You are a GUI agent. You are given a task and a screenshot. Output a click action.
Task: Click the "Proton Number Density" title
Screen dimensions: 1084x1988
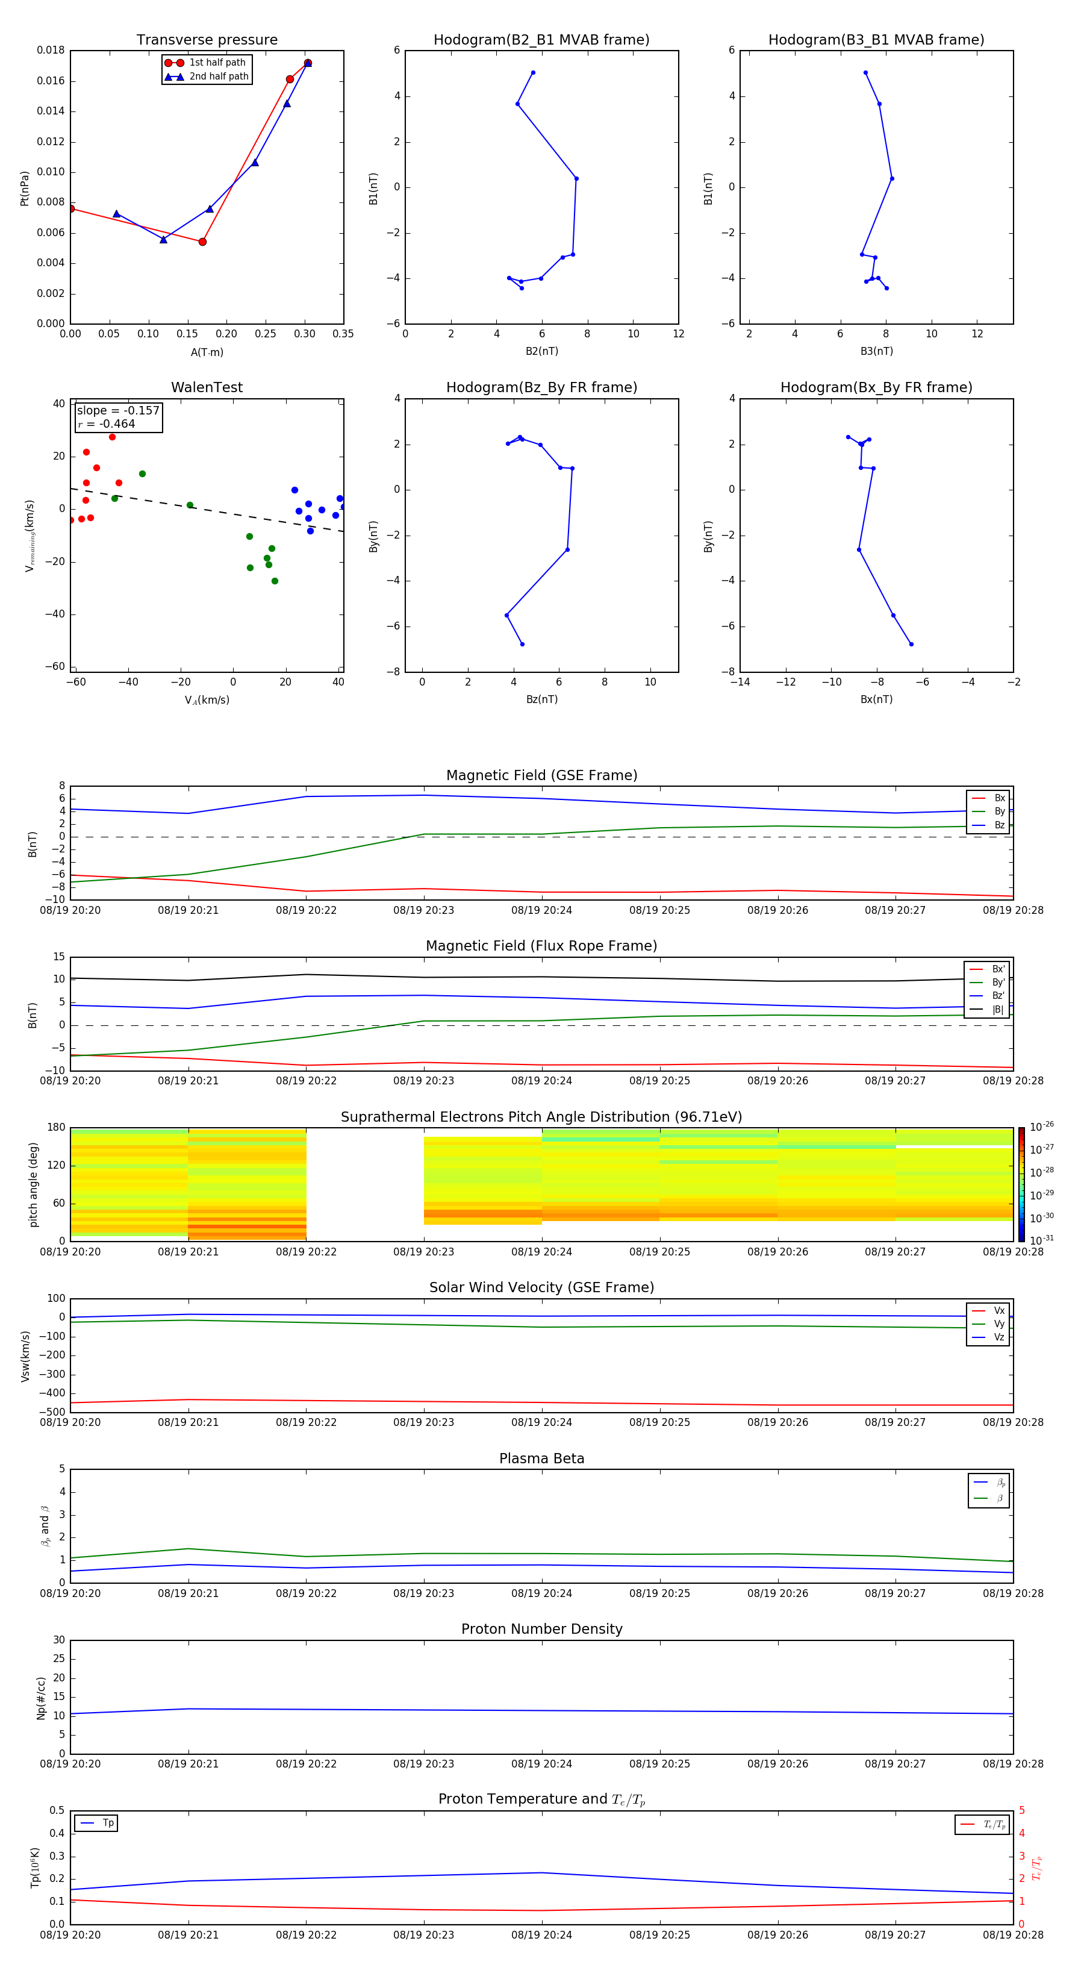pos(541,1629)
